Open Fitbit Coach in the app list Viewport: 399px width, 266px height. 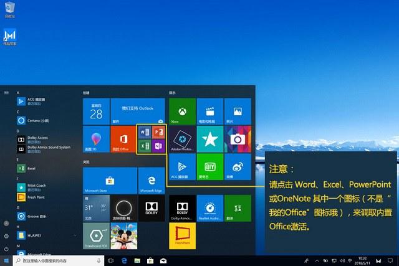coord(46,188)
